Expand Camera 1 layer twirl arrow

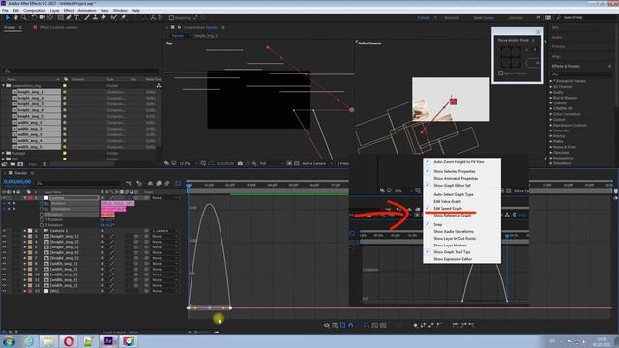(x=25, y=231)
